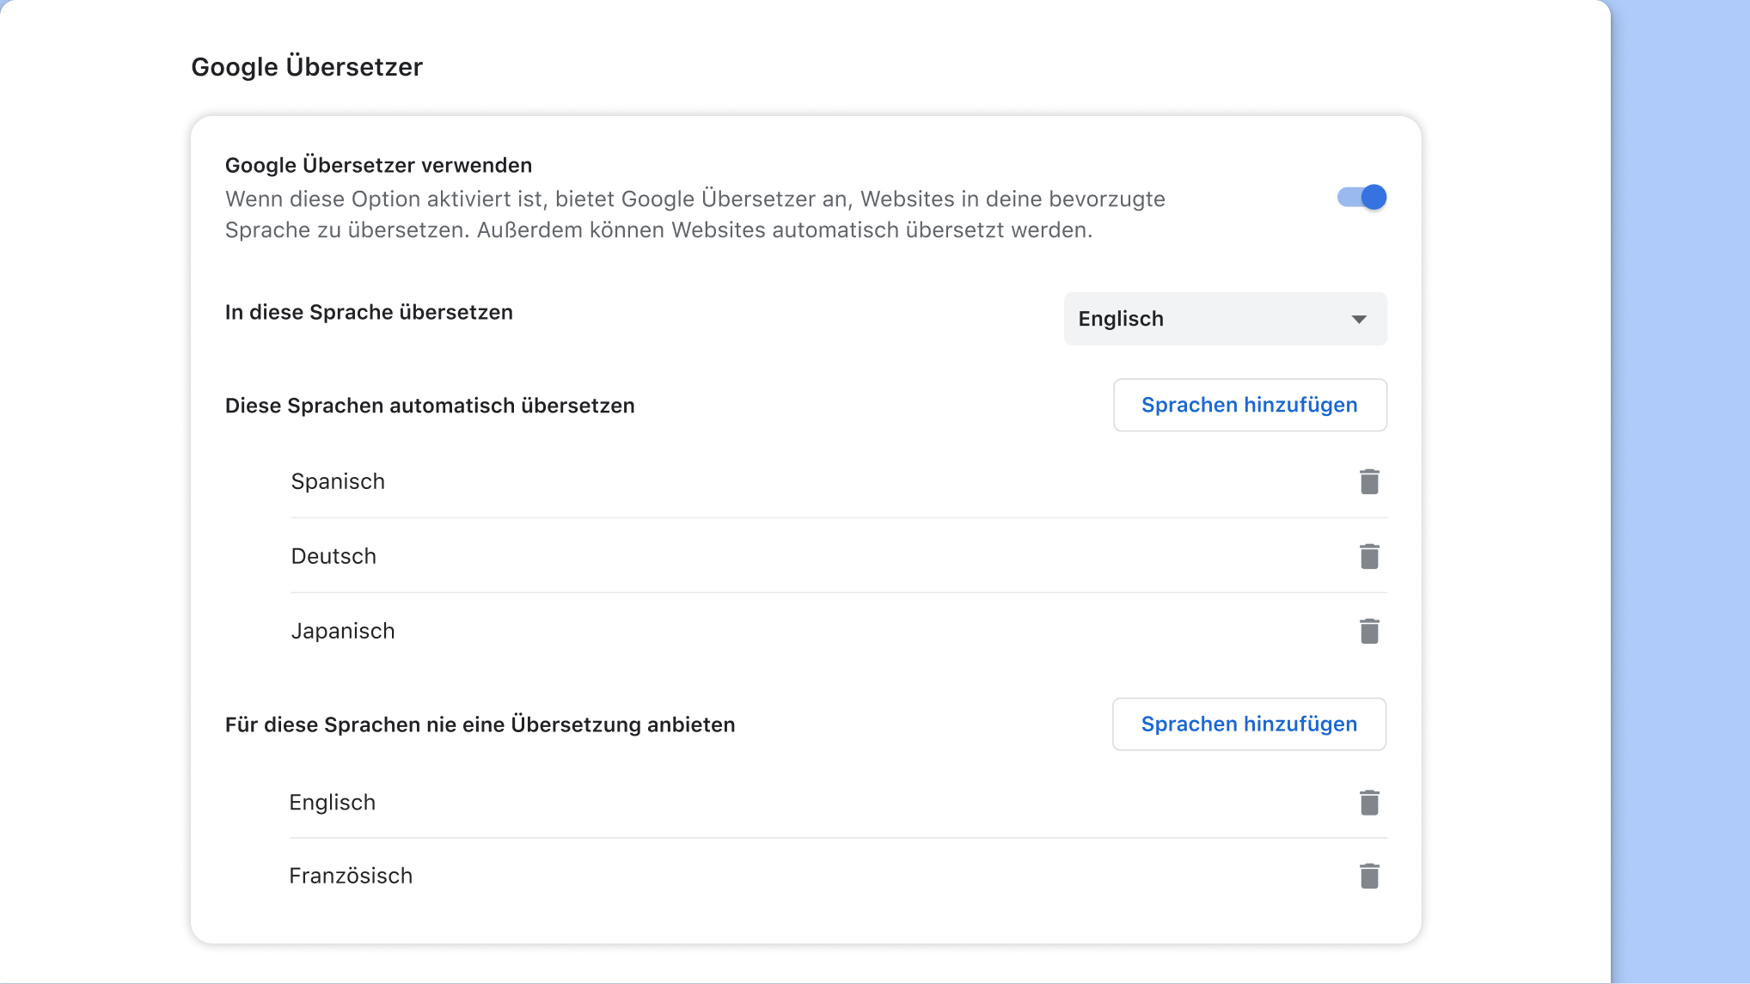Viewport: 1750px width, 984px height.
Task: Click the dropdown arrow next to Englisch
Action: tap(1358, 319)
